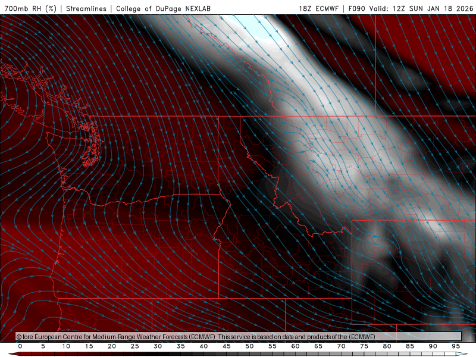
Task: Click the "95" colorbar tick label
Action: pyautogui.click(x=456, y=346)
